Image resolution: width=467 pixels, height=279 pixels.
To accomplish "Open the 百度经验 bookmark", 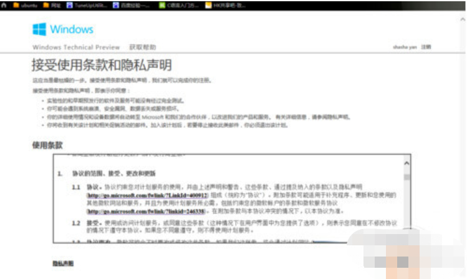I will [x=132, y=6].
